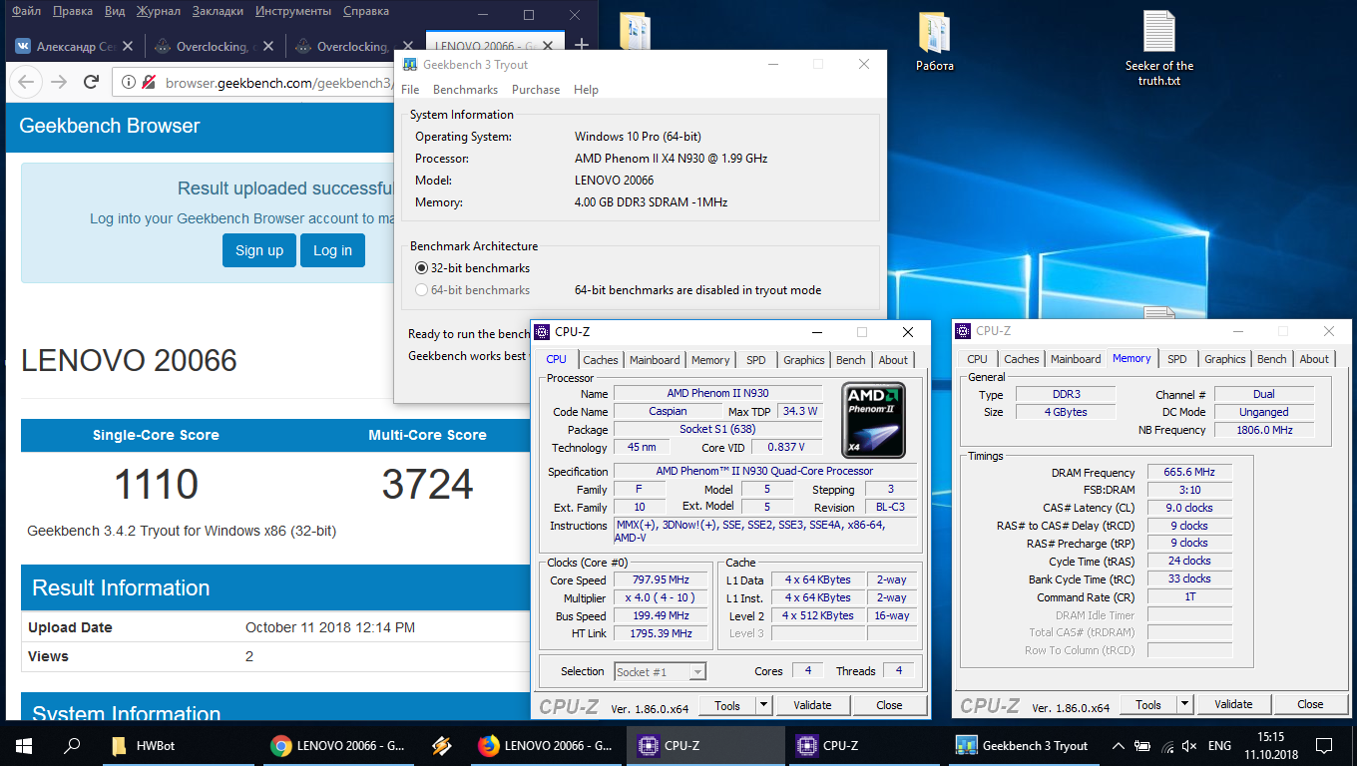
Task: Open the taskbar clock showing 15:15
Action: pyautogui.click(x=1269, y=745)
